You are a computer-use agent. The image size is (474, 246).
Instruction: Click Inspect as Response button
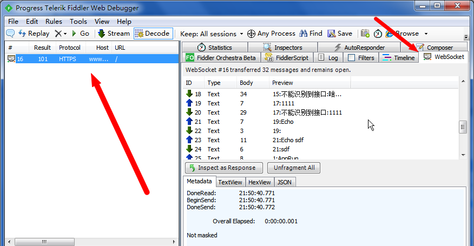pos(223,168)
